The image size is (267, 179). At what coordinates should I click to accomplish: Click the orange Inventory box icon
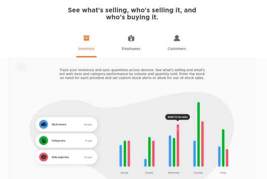(x=86, y=38)
